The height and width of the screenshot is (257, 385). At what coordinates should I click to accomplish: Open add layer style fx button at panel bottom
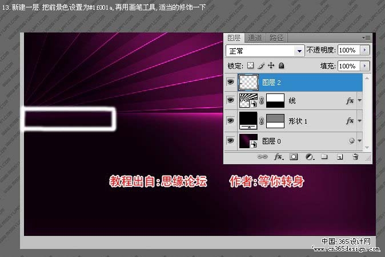pos(279,157)
